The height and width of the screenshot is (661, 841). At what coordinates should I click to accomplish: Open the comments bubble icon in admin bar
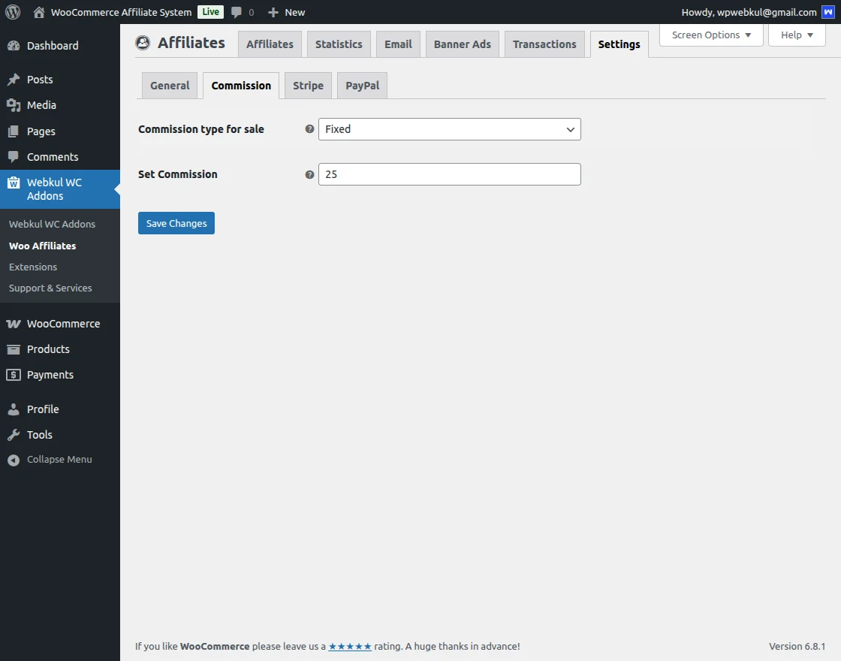click(x=236, y=12)
